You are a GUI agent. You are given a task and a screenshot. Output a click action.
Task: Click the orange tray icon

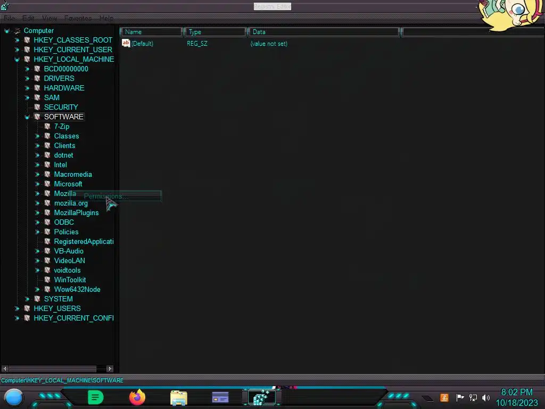[x=444, y=397]
